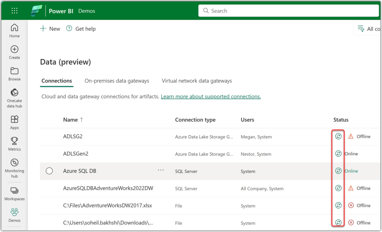Image resolution: width=382 pixels, height=232 pixels.
Task: Select the C:\Files\AdventureWorksDW2017.xlsx connection
Action: (107, 206)
